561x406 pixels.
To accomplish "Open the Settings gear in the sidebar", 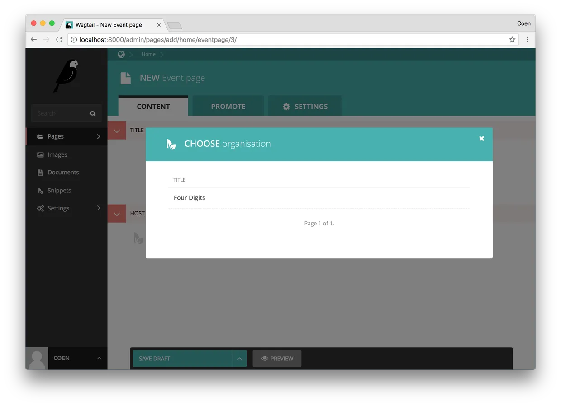I will pyautogui.click(x=40, y=208).
